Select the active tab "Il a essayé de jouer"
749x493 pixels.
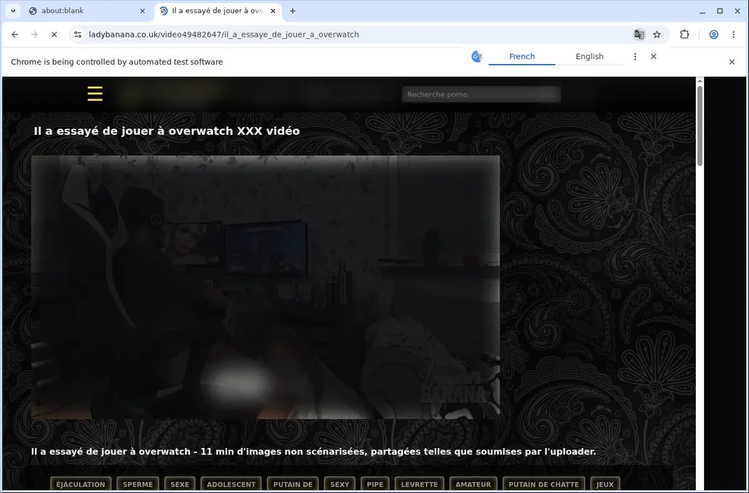[x=217, y=11]
